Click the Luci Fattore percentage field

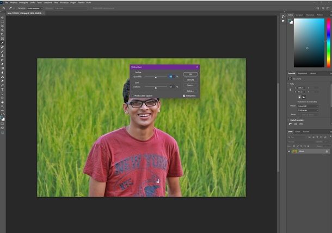click(171, 86)
